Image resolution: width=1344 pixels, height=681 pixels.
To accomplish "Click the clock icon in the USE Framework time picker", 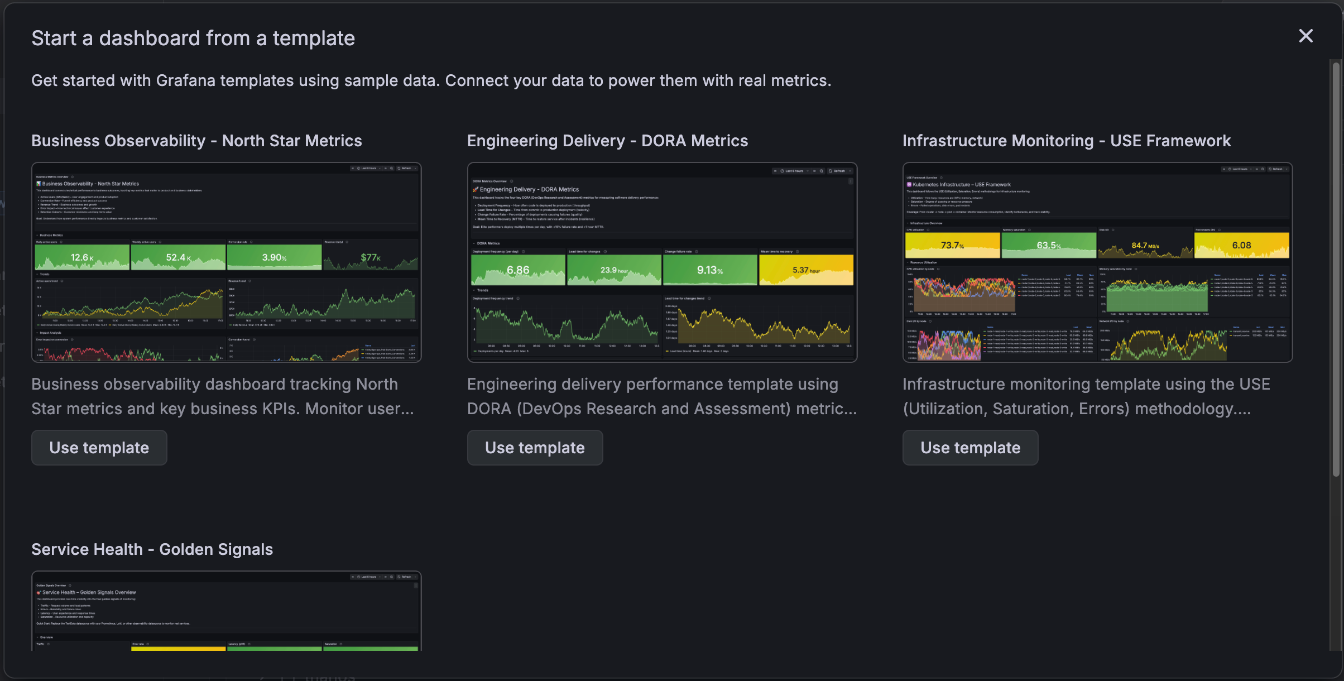I will click(1230, 169).
